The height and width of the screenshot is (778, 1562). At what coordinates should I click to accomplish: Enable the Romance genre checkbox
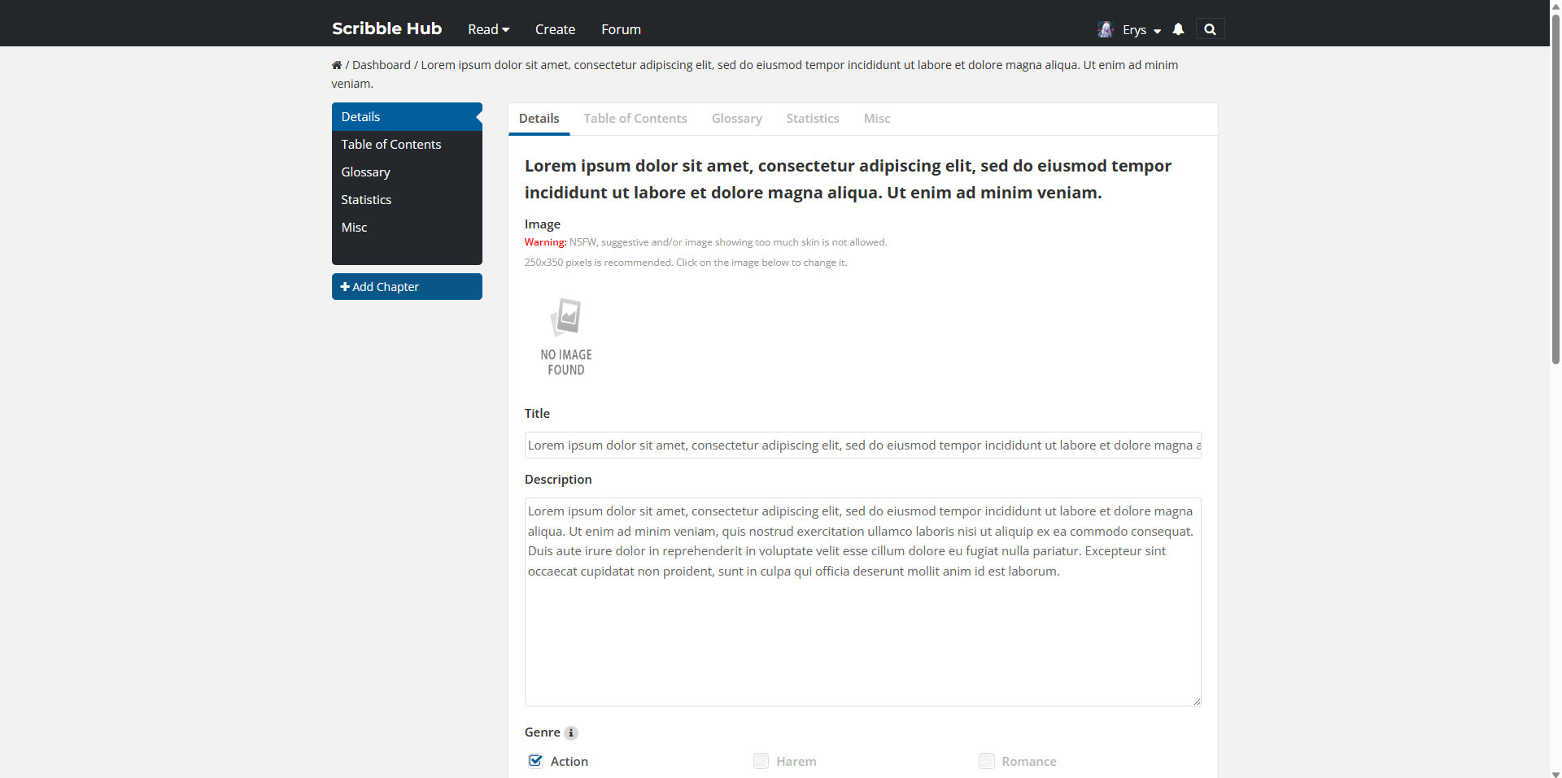[986, 761]
